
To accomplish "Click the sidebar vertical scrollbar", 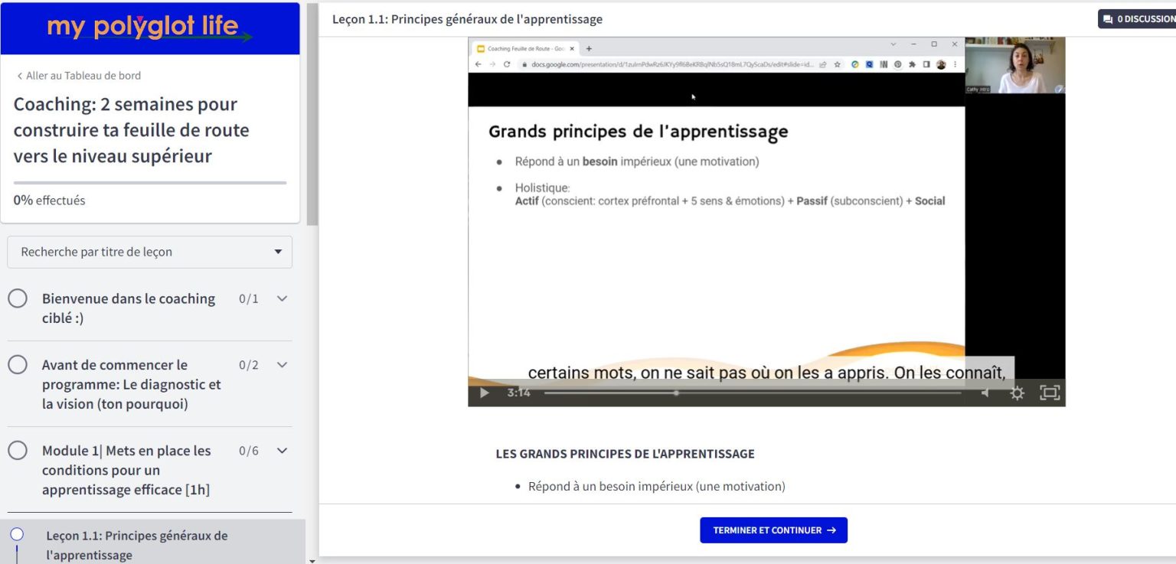I will point(312,115).
